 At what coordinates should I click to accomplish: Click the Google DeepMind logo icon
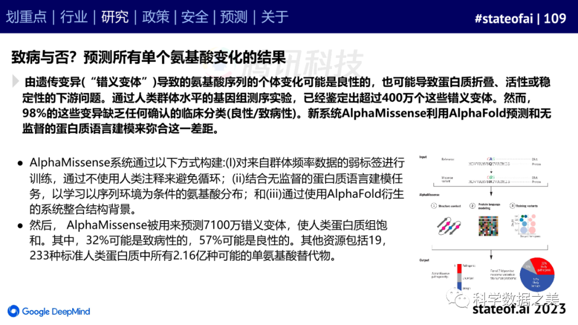(13, 311)
